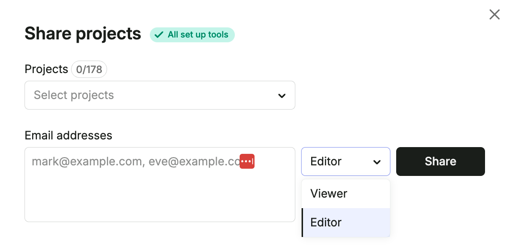510x249 pixels.
Task: Click the chevron arrow beside Editor role
Action: [376, 162]
